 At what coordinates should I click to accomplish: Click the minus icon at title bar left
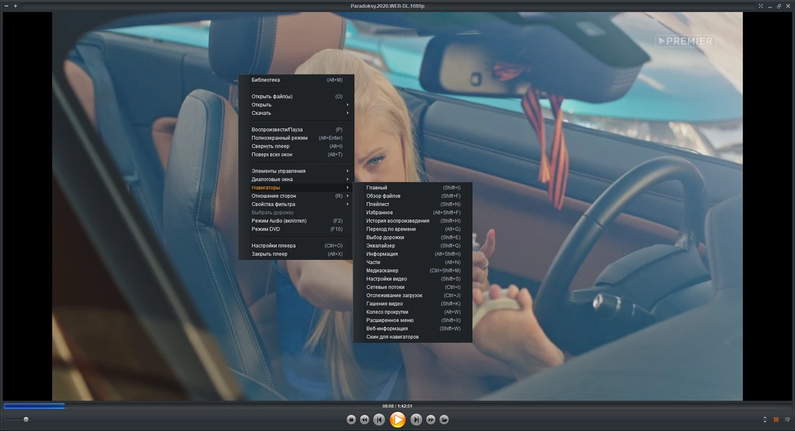5,6
